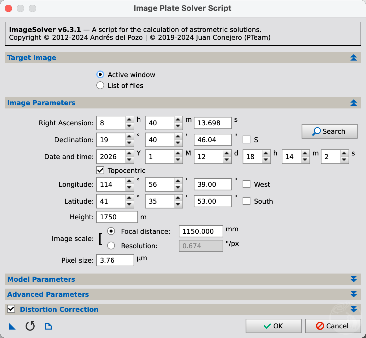Image resolution: width=366 pixels, height=338 pixels.
Task: Click the reset circular arrow icon
Action: (x=30, y=326)
